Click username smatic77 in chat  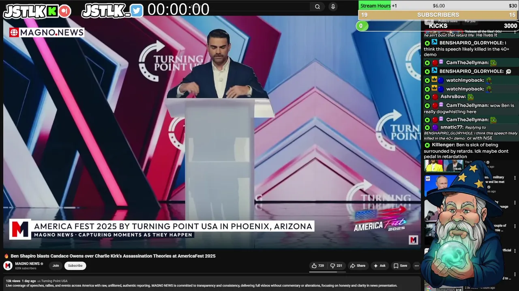452,127
